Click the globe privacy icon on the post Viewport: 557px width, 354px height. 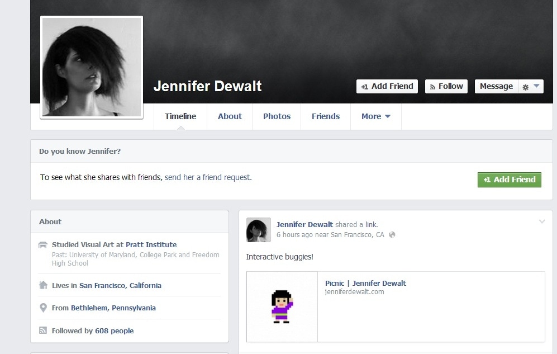[392, 235]
